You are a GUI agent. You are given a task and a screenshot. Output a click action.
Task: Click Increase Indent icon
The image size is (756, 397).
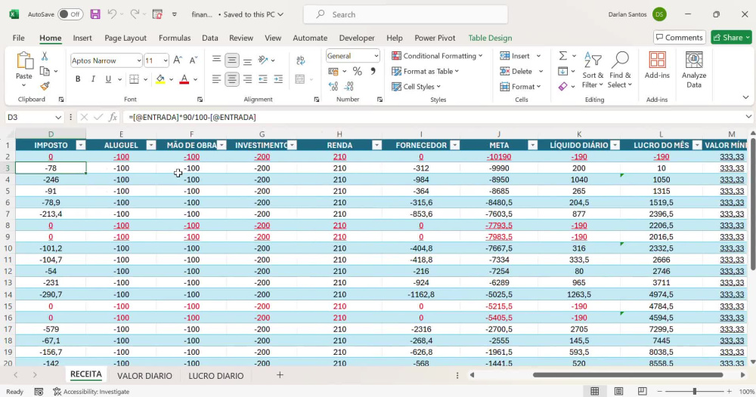278,79
